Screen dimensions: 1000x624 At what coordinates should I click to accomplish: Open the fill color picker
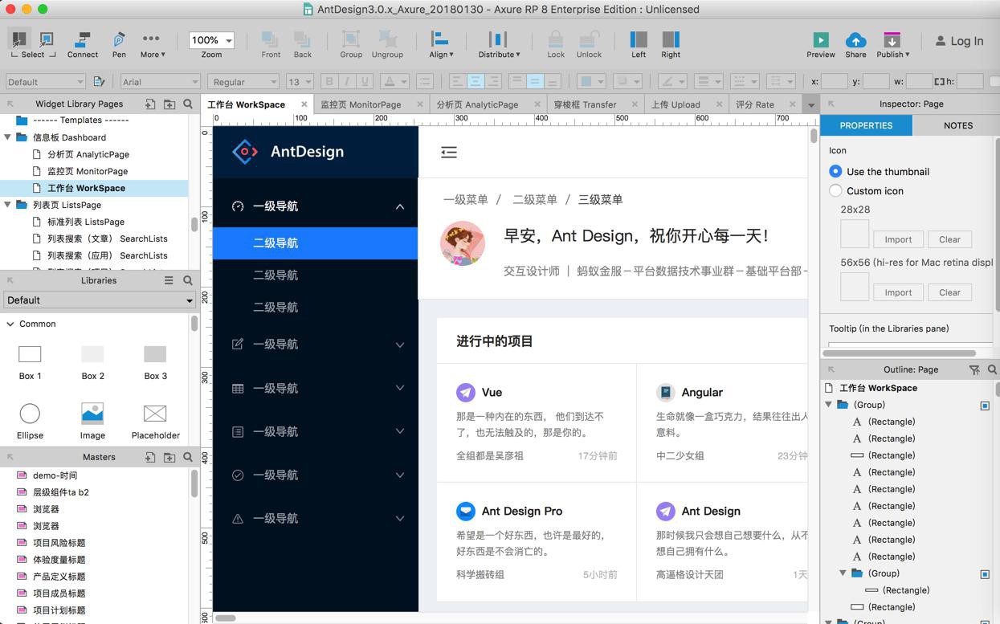tap(591, 81)
